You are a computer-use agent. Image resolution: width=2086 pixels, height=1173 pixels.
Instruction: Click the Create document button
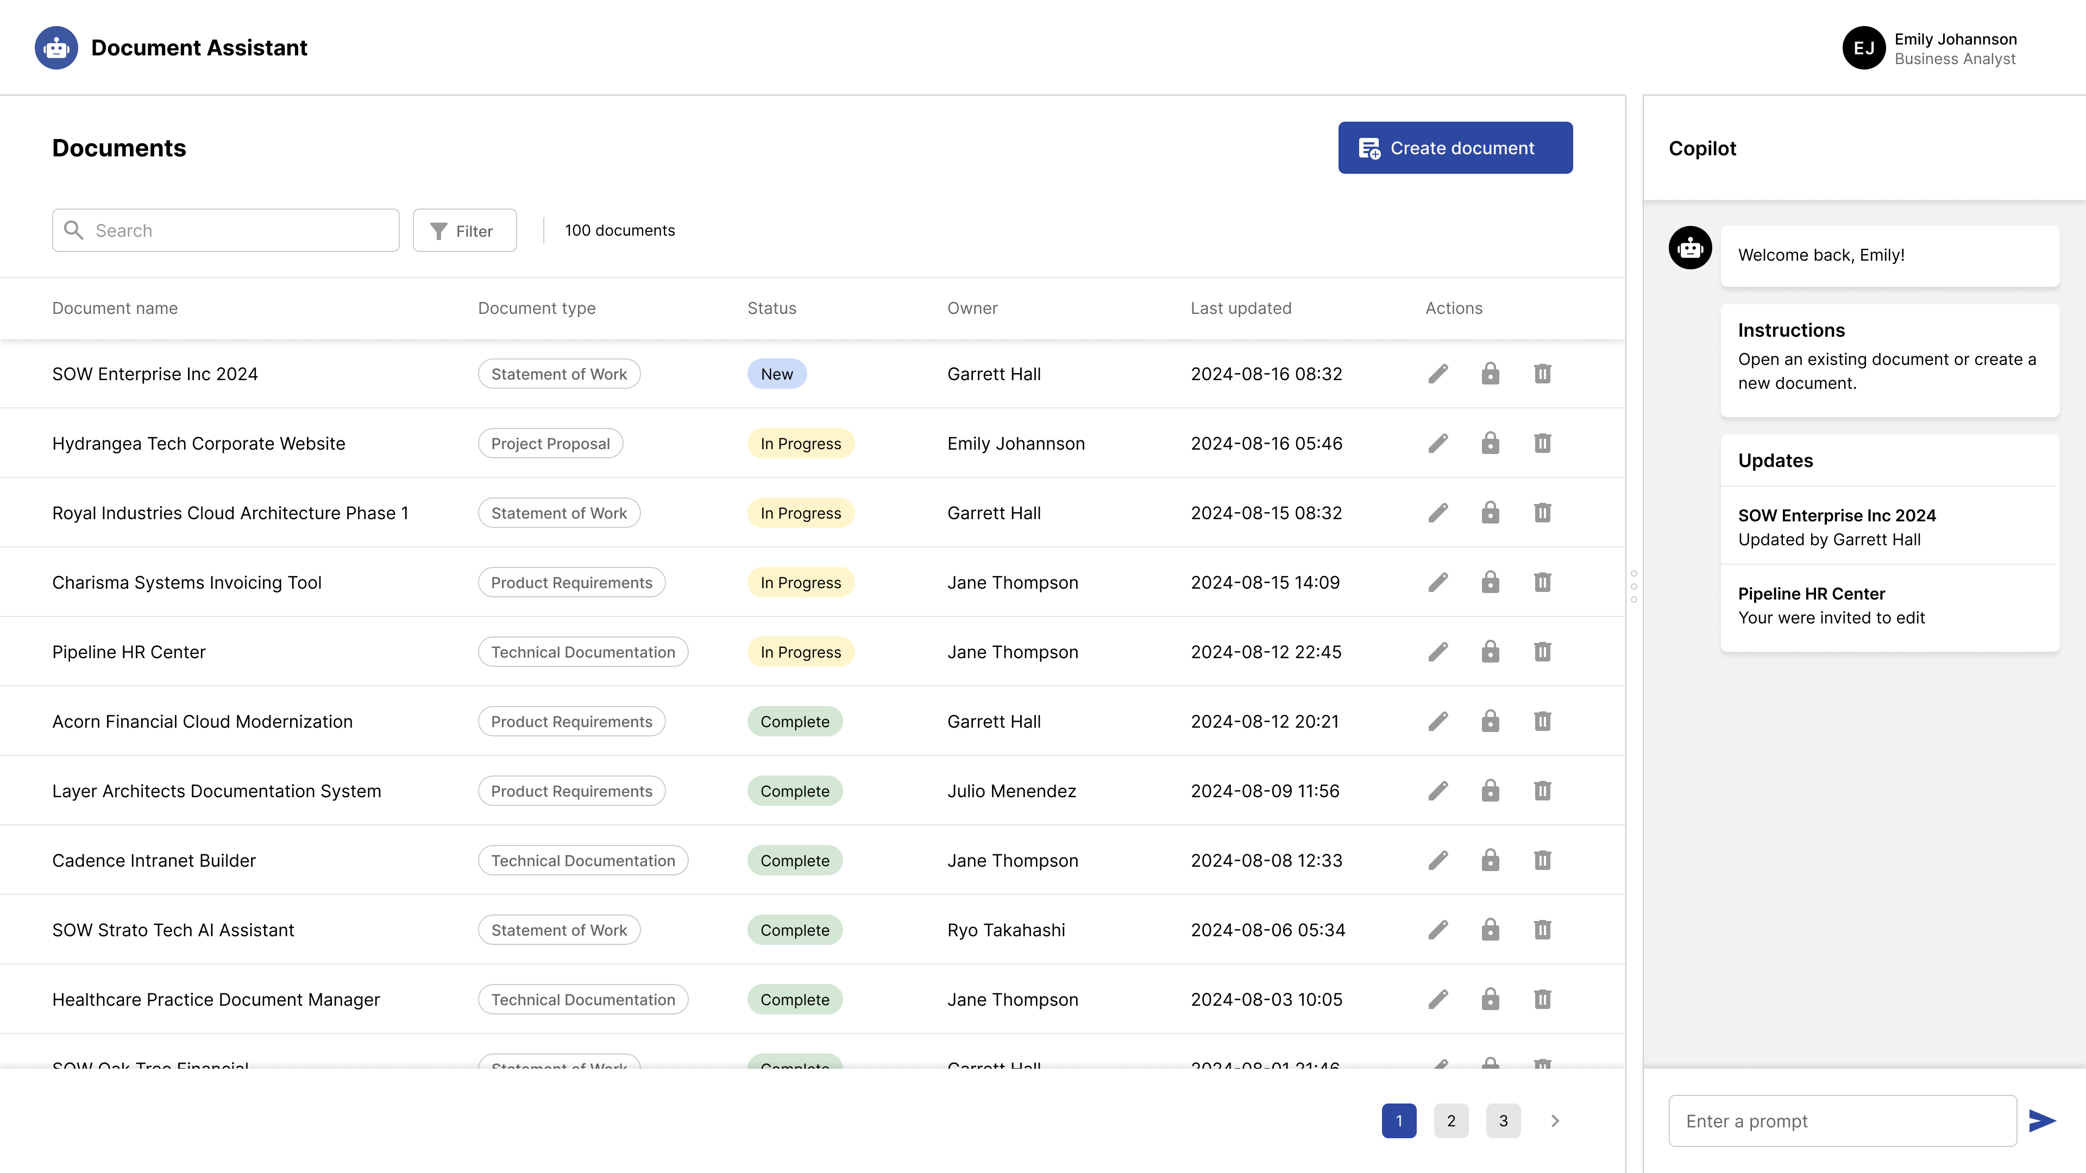(x=1455, y=148)
